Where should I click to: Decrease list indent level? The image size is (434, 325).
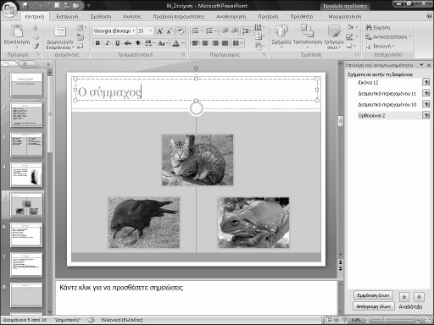(x=225, y=30)
